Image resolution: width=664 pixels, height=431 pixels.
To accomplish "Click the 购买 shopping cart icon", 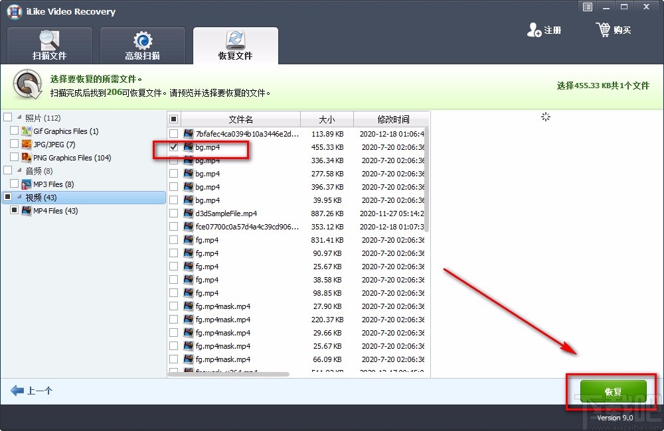I will [x=604, y=29].
